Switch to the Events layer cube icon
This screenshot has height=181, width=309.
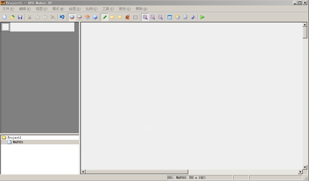click(95, 17)
